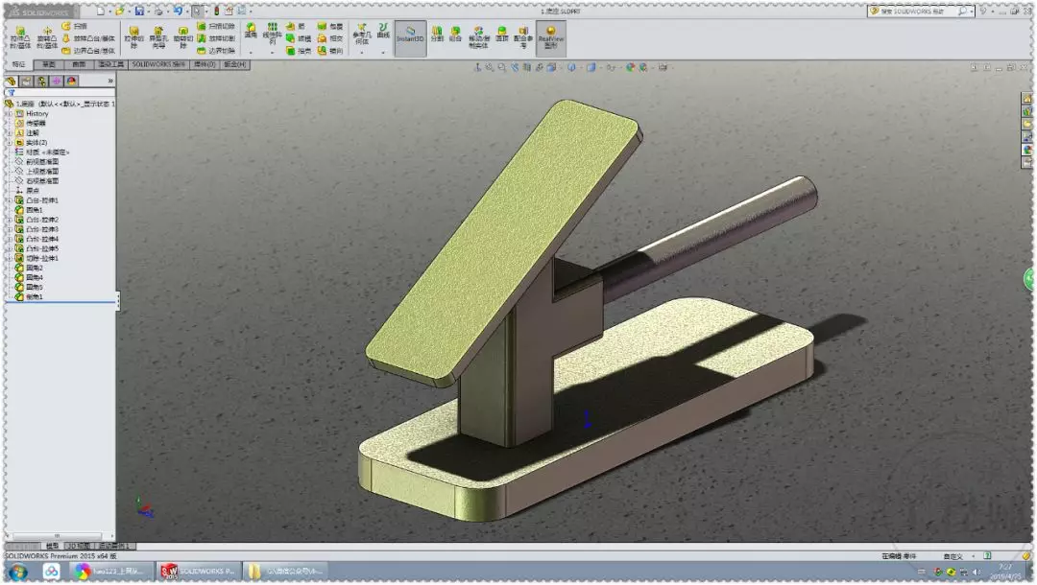This screenshot has height=585, width=1037.
Task: Click SOLIDWORKS Premium in Windows taskbar
Action: 198,572
